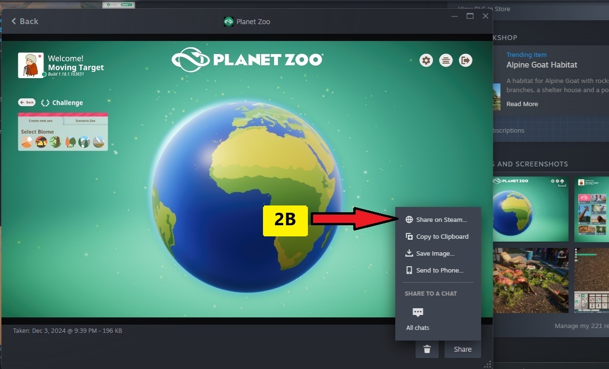This screenshot has height=369, width=609.
Task: Minimize the screenshot viewer window
Action: 455,16
